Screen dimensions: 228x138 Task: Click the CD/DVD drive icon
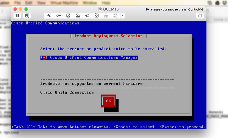[78, 16]
